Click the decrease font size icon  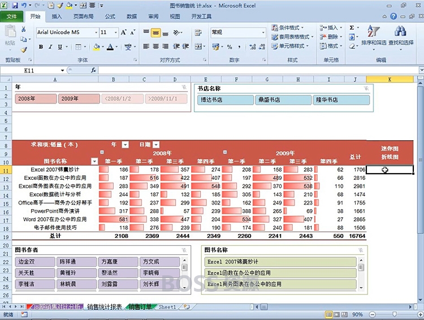coord(133,32)
